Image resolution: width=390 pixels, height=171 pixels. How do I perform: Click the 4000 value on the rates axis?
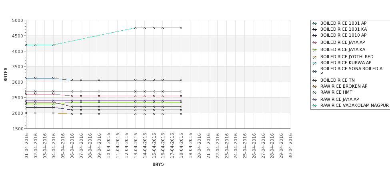pyautogui.click(x=18, y=51)
